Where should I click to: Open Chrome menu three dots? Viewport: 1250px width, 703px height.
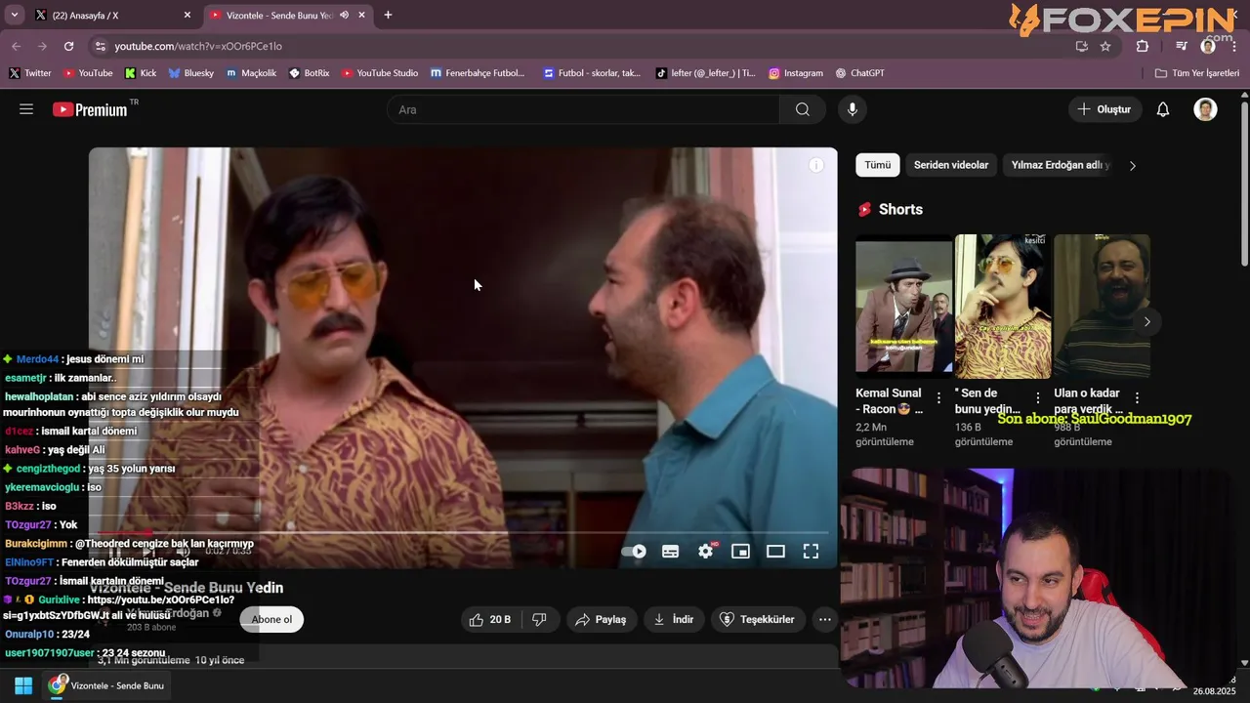(1234, 46)
